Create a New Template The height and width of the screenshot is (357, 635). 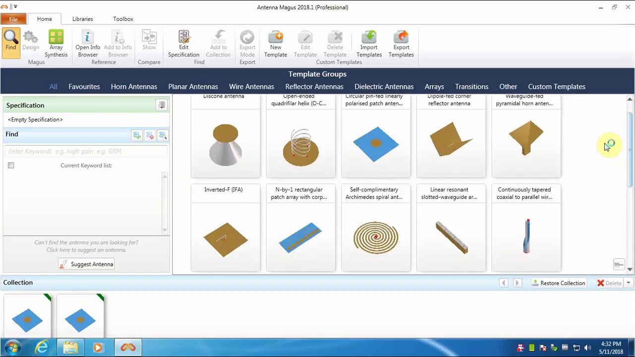click(x=275, y=44)
